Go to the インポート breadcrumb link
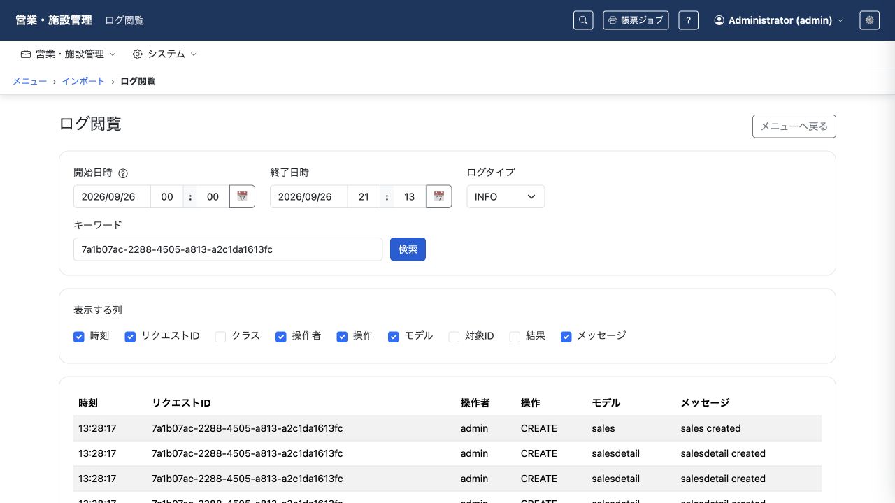This screenshot has height=503, width=895. pos(83,81)
